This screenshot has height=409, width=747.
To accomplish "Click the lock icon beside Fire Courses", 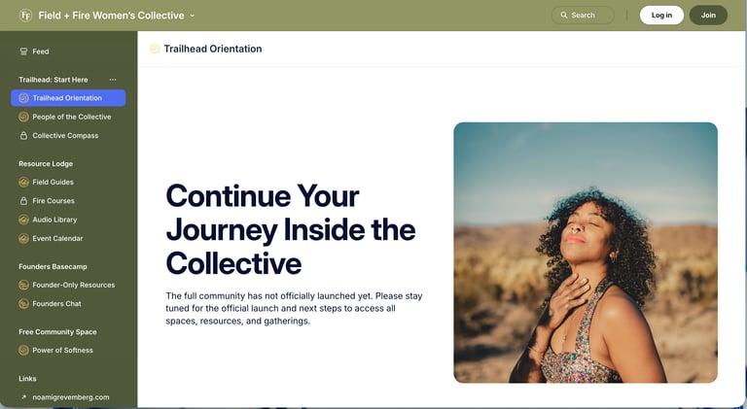I will tap(24, 201).
